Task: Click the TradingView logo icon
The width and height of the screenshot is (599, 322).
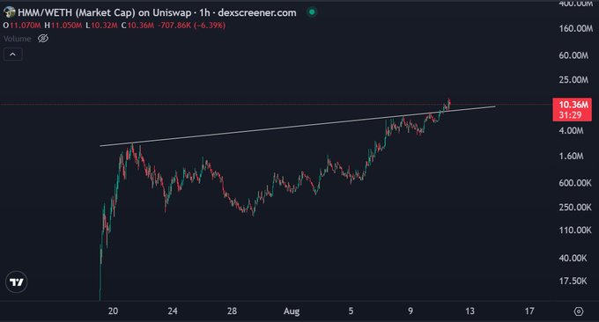Action: [17, 282]
